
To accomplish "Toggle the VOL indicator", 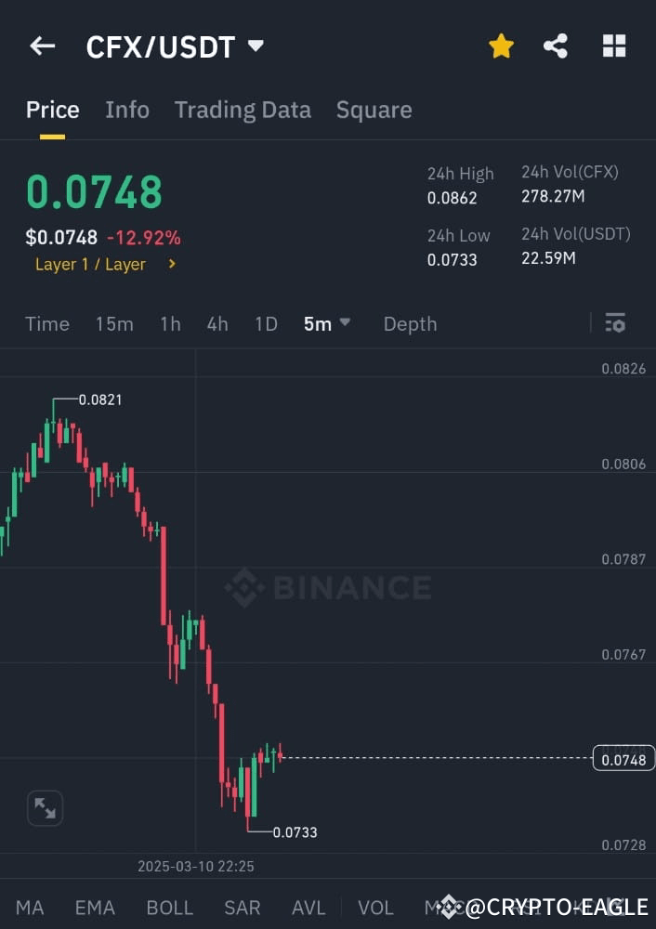I will [375, 908].
